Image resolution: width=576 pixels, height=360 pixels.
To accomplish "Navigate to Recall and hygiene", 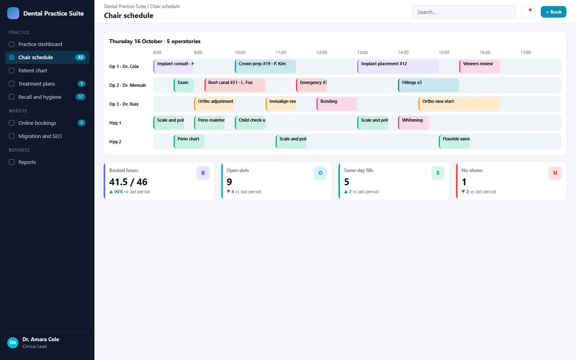I will (47, 97).
